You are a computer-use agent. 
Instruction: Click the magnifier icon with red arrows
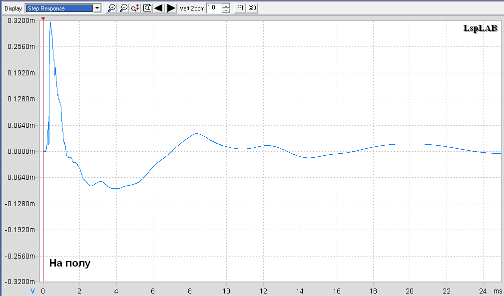tap(135, 8)
